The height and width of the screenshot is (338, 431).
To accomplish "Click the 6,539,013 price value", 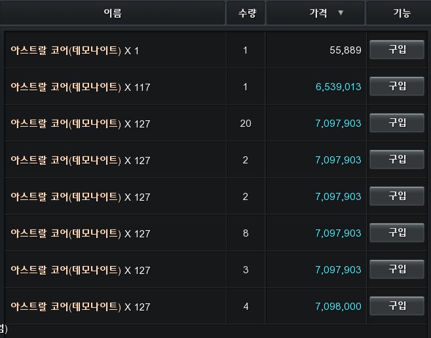I will pyautogui.click(x=339, y=87).
